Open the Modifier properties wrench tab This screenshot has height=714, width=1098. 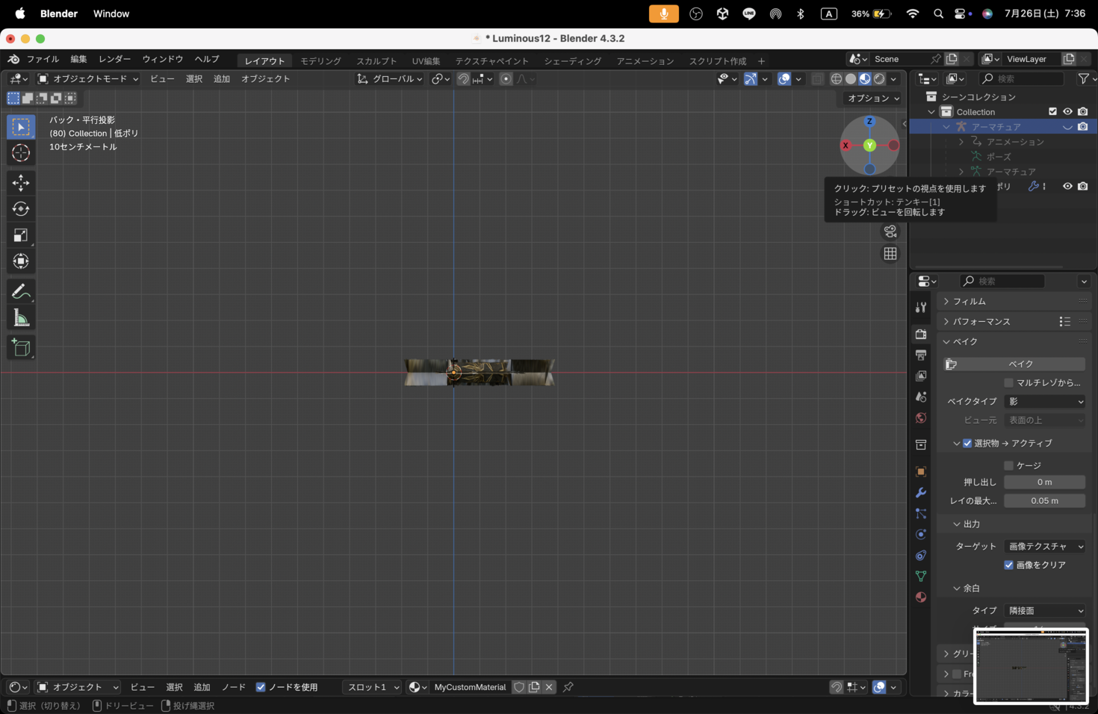921,493
